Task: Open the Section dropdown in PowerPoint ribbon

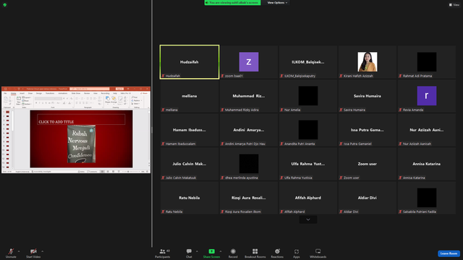Action: 27,104
